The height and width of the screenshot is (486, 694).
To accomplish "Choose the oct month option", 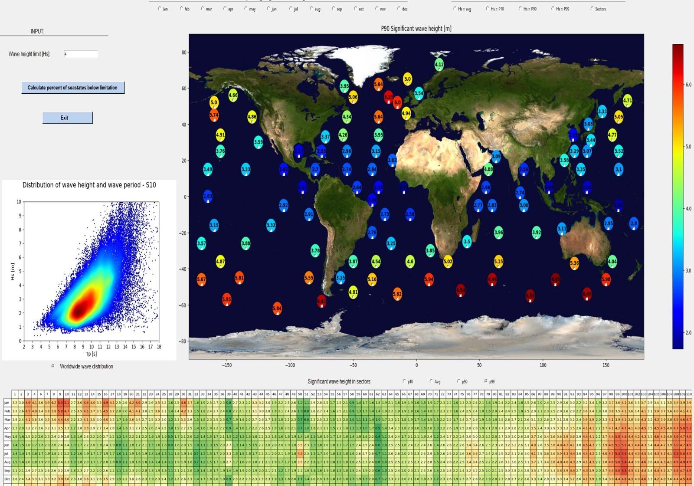I will [355, 9].
